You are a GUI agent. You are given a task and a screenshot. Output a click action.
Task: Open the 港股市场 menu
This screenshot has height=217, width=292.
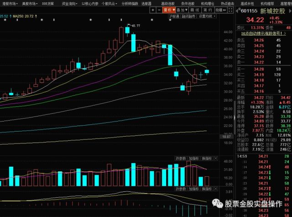[10, 4]
